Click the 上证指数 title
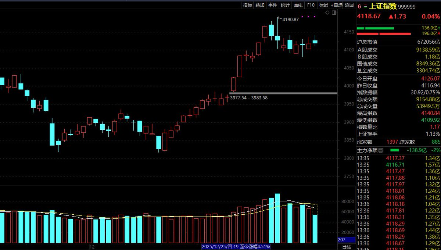The width and height of the screenshot is (441, 250). coord(383,6)
